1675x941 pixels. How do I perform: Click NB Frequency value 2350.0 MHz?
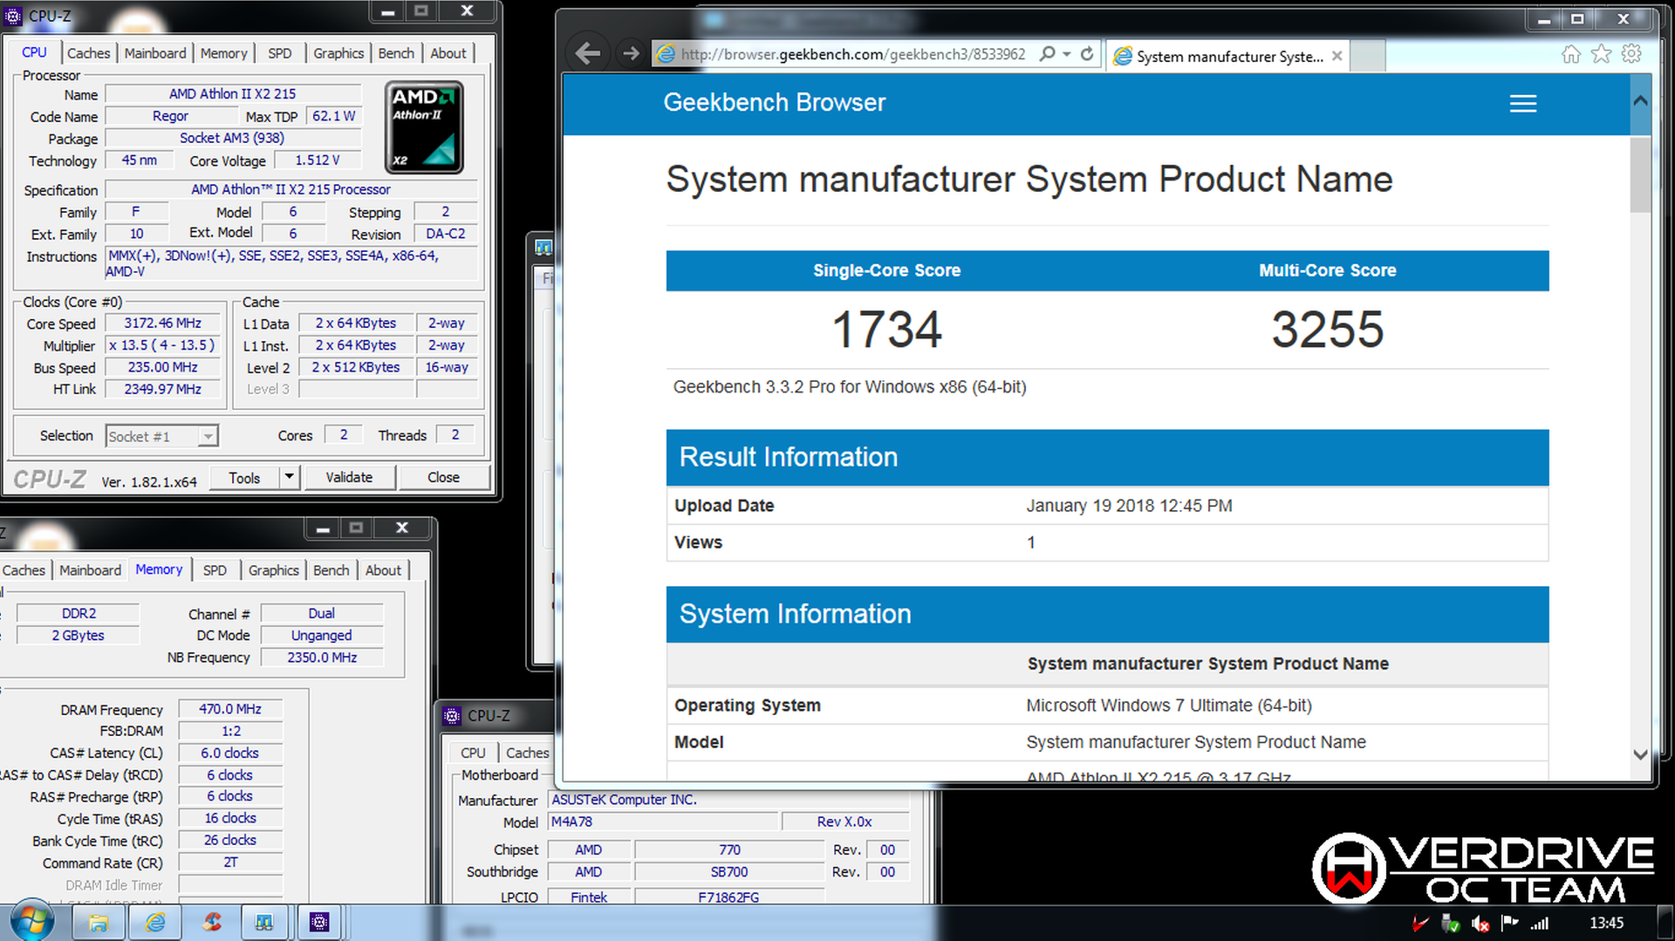pyautogui.click(x=322, y=658)
